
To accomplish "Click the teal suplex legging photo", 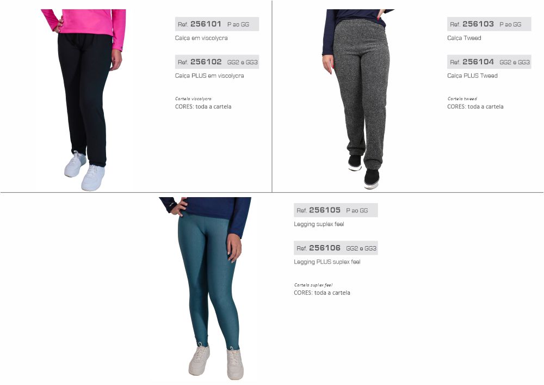I will point(206,288).
